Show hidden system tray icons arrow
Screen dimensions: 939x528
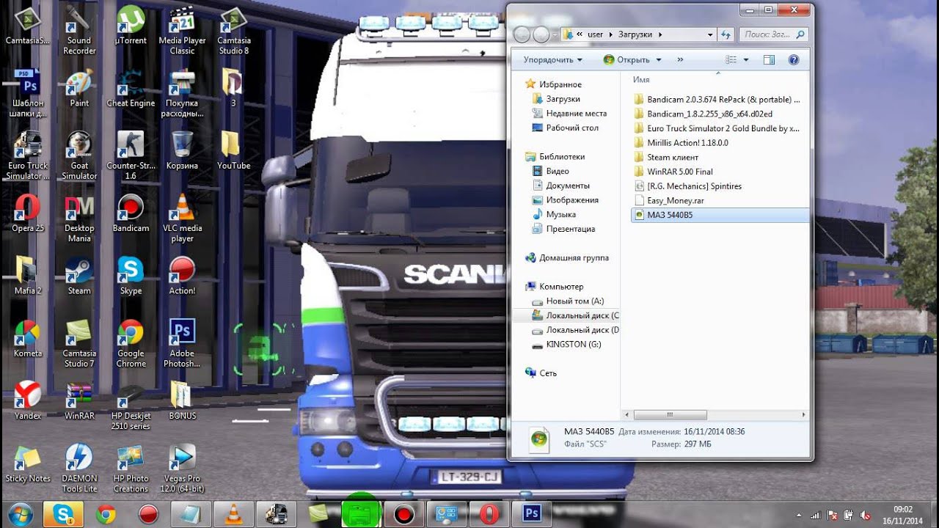[x=800, y=515]
